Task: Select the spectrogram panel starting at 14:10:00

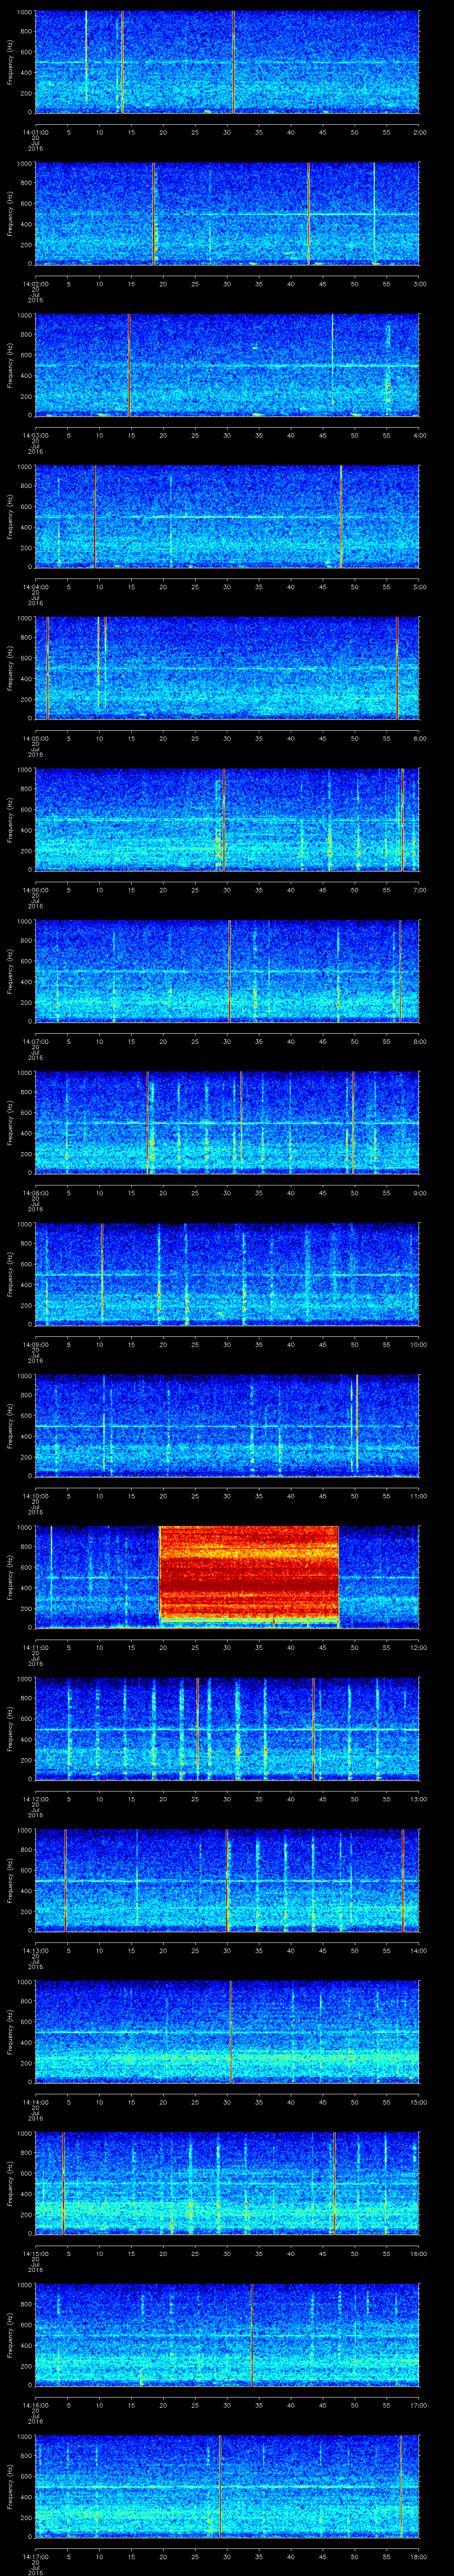Action: [x=227, y=1426]
